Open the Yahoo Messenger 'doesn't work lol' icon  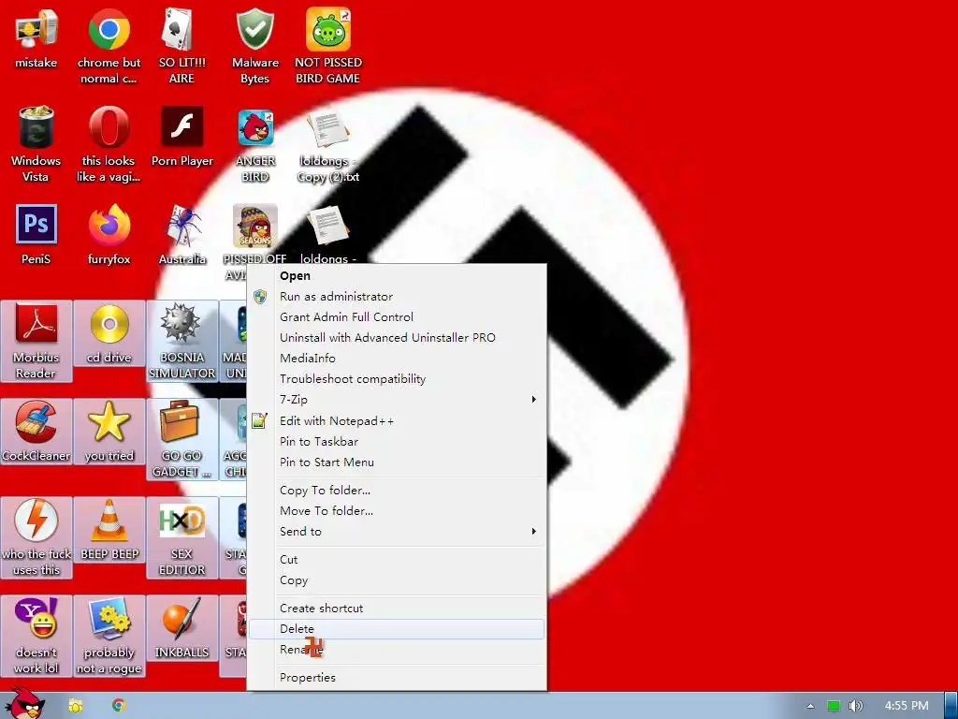tap(36, 636)
